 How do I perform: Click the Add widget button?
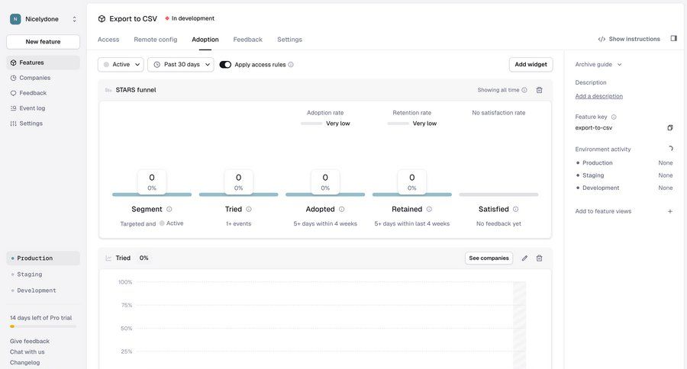[531, 65]
